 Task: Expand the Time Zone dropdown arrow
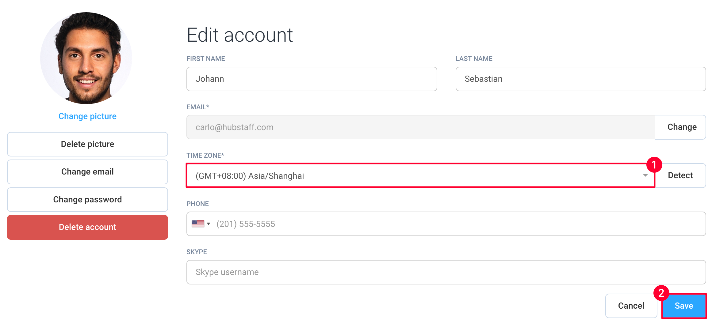point(645,175)
